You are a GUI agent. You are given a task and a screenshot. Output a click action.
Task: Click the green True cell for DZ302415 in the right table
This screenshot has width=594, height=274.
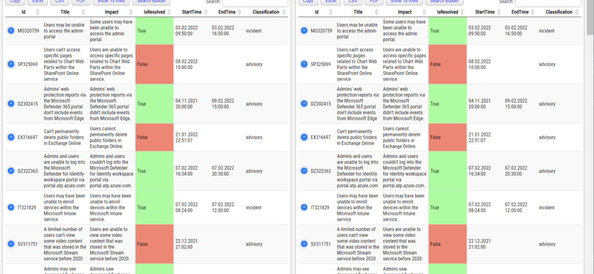pos(447,104)
